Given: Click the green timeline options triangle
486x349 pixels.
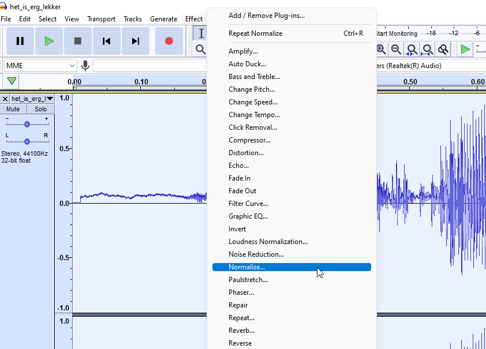Looking at the screenshot, I should [12, 81].
